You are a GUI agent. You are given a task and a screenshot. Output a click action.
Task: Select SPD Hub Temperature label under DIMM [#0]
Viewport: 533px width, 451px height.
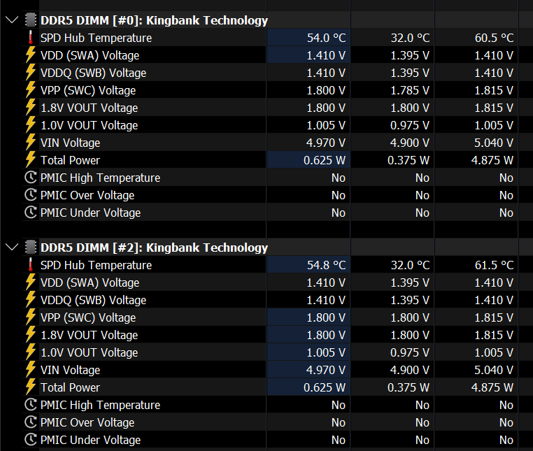tap(97, 38)
